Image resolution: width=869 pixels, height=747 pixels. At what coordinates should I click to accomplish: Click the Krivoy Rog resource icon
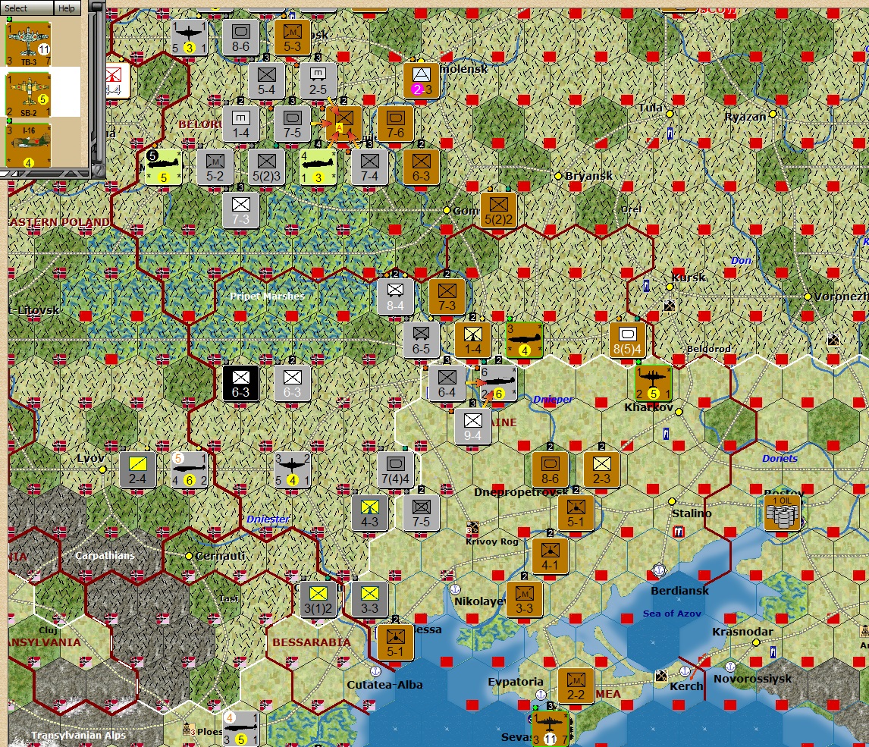pos(472,527)
